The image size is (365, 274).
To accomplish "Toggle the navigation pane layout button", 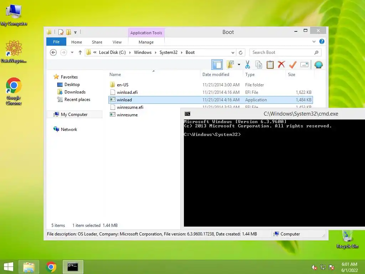I will (217, 65).
